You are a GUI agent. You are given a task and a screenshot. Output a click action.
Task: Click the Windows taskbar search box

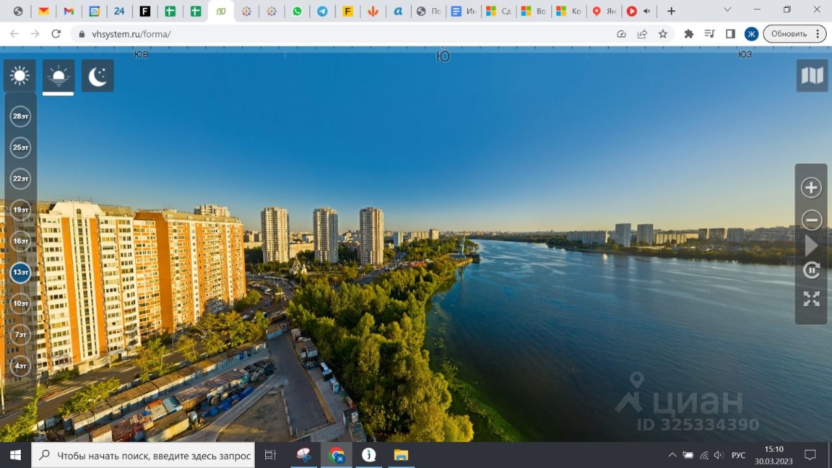(x=144, y=455)
